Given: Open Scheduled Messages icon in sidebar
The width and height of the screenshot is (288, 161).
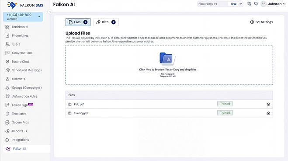Looking at the screenshot, I should (7, 70).
